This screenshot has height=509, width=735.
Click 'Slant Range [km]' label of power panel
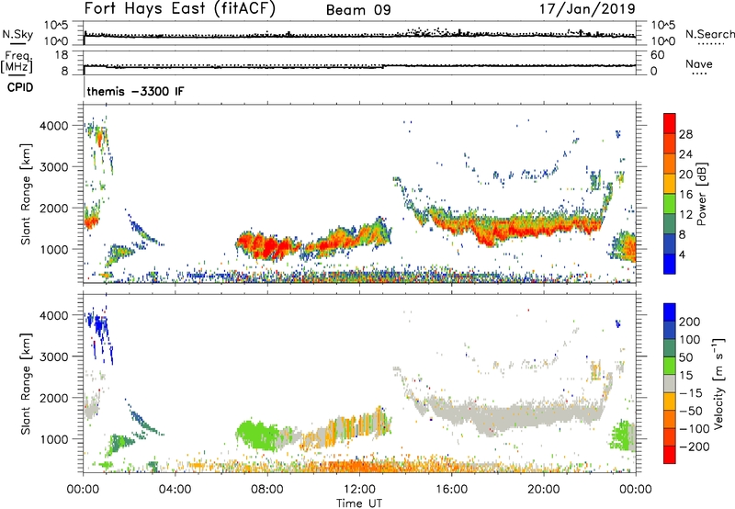tap(26, 194)
